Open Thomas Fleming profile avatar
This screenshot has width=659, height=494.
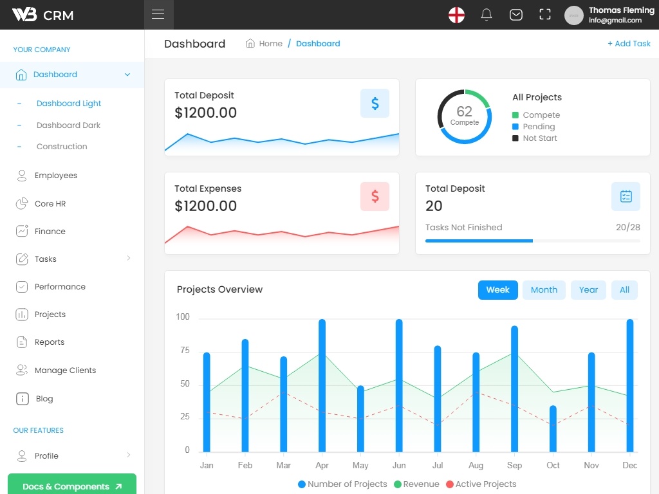(x=573, y=15)
